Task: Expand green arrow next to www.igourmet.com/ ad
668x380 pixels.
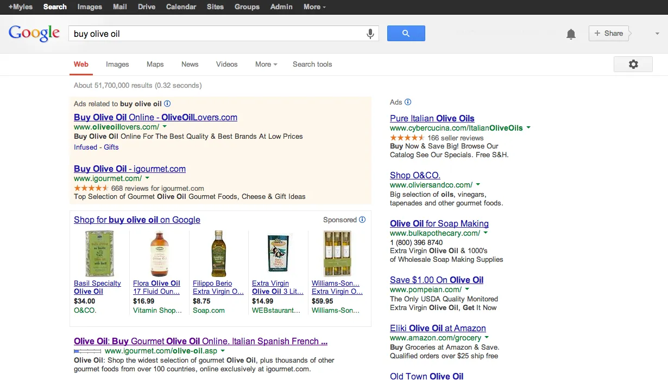Action: 147,178
